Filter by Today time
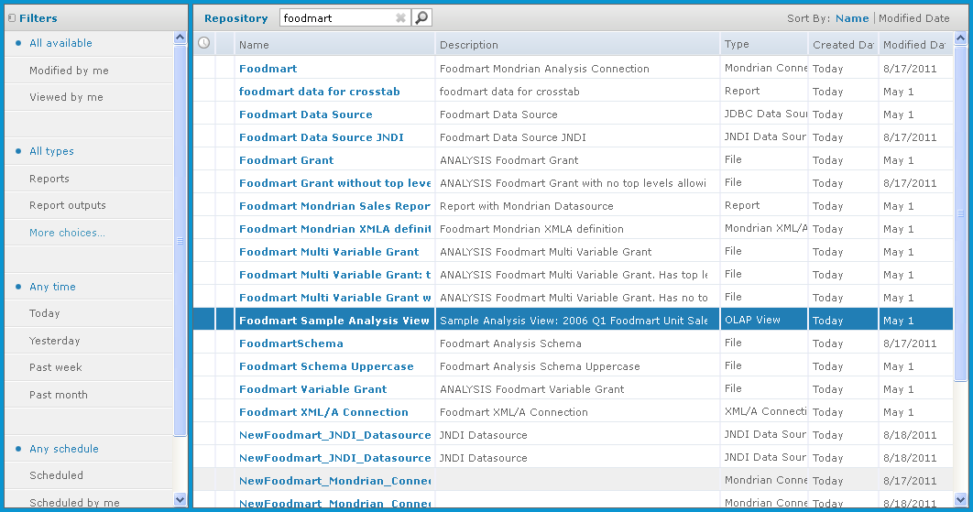 click(45, 312)
